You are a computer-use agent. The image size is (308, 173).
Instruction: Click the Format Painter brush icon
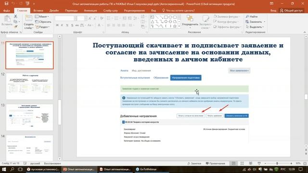point(15,26)
